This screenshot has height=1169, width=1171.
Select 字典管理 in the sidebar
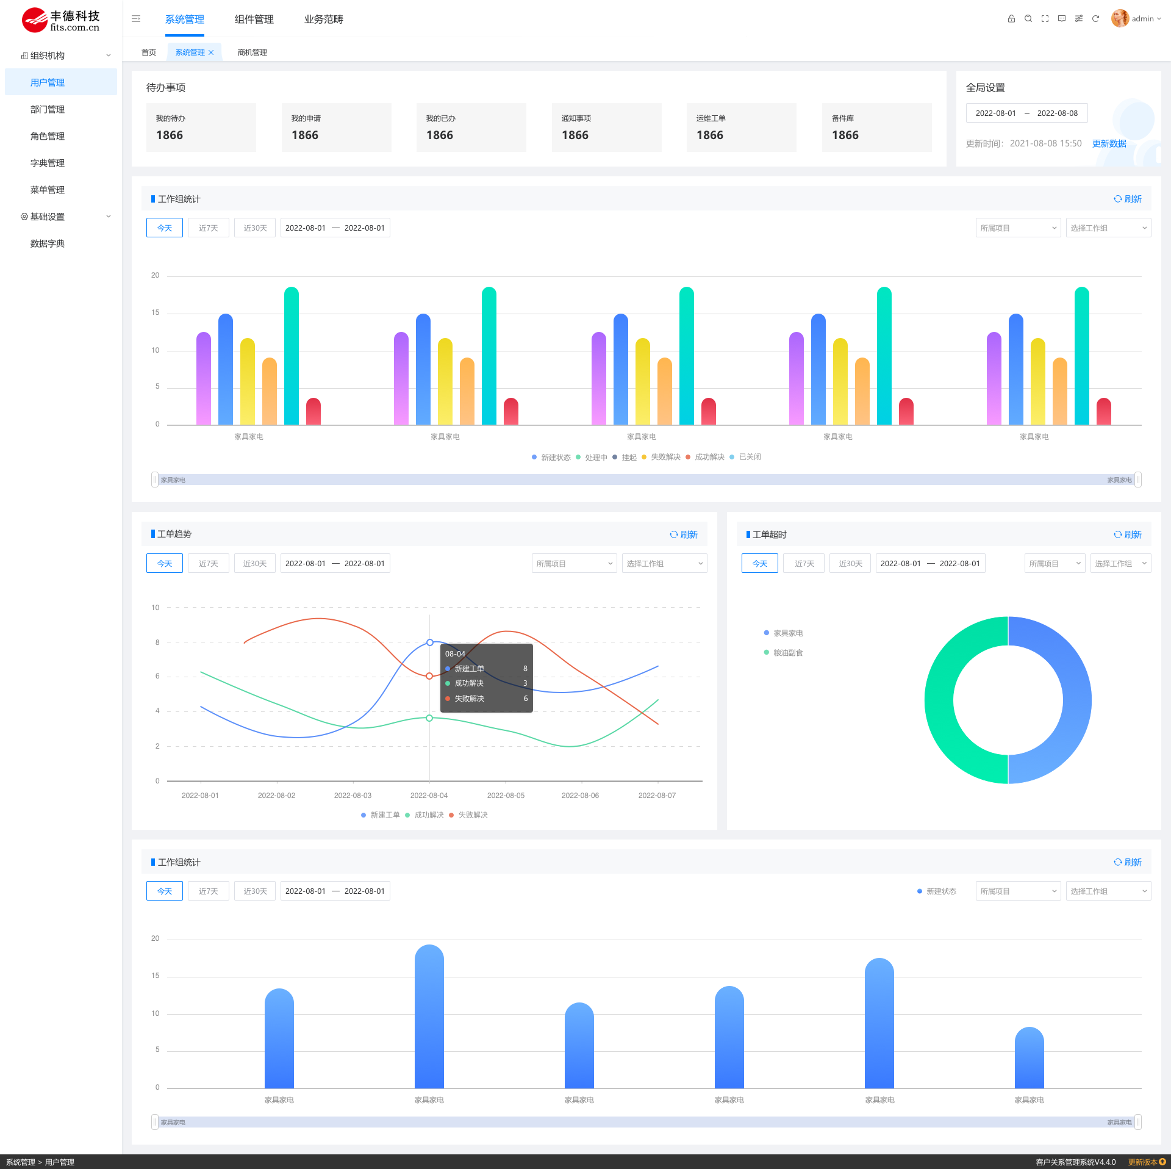tap(61, 163)
